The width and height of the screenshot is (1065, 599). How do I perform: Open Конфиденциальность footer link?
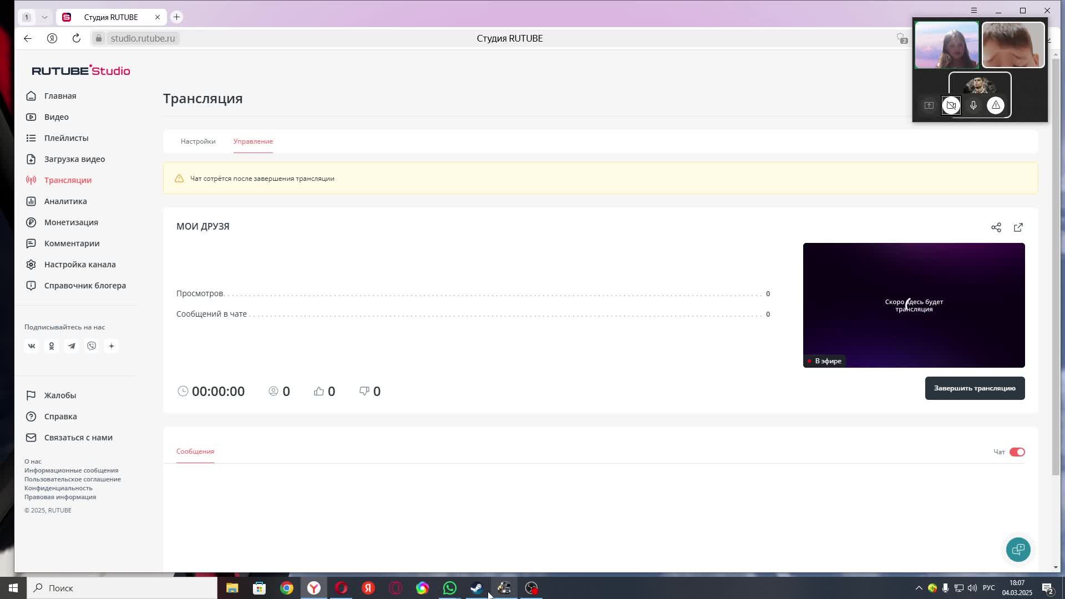pos(58,488)
